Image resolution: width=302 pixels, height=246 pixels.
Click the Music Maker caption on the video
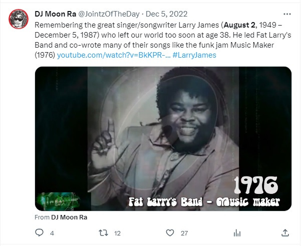248,202
